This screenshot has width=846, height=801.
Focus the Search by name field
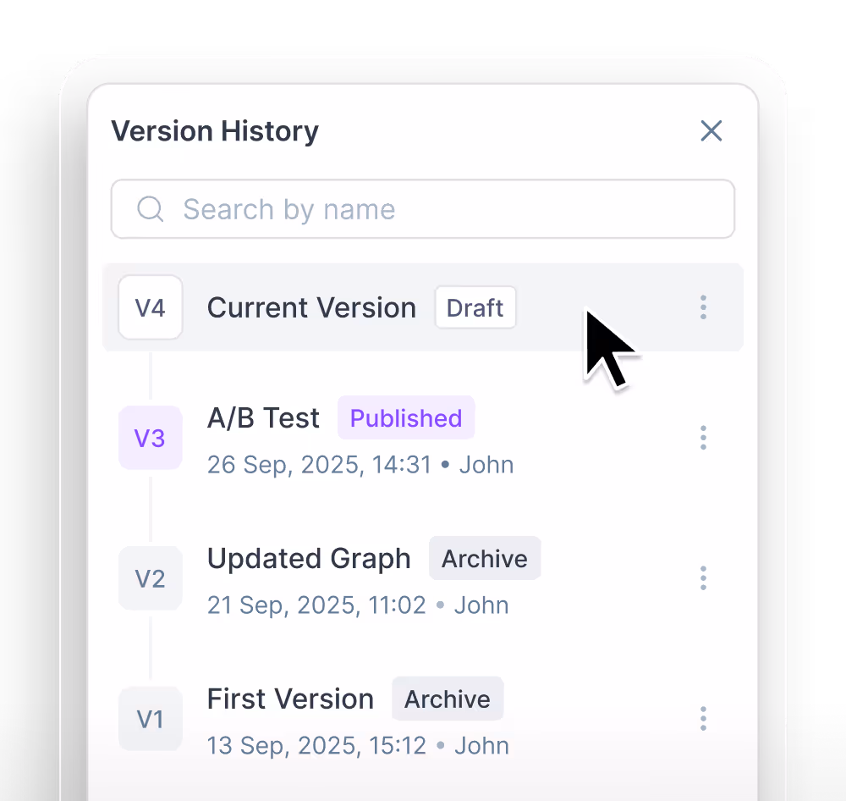point(422,209)
